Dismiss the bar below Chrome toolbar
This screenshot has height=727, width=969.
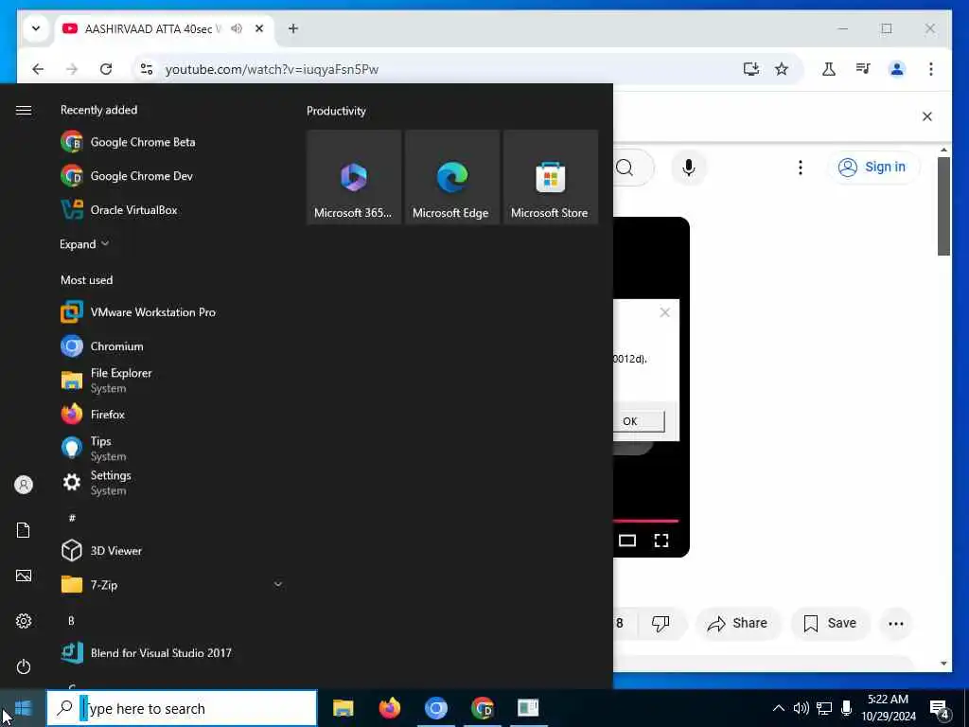[x=927, y=116]
